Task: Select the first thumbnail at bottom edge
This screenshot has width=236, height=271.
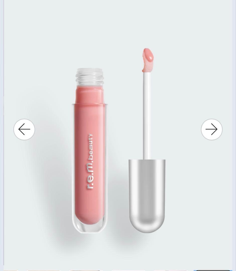Action: tap(11, 270)
